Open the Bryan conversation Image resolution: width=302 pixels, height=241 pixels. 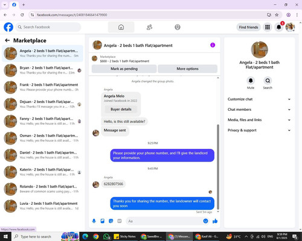click(x=42, y=70)
